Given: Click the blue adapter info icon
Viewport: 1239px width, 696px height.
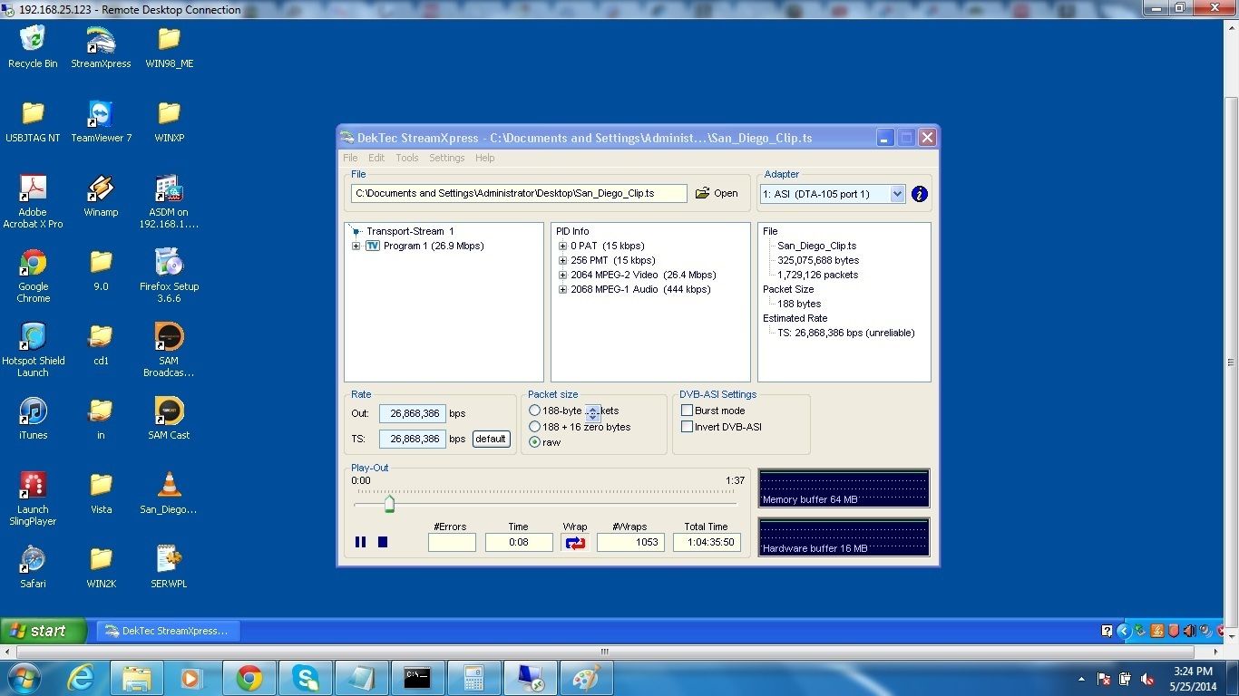Looking at the screenshot, I should 919,194.
